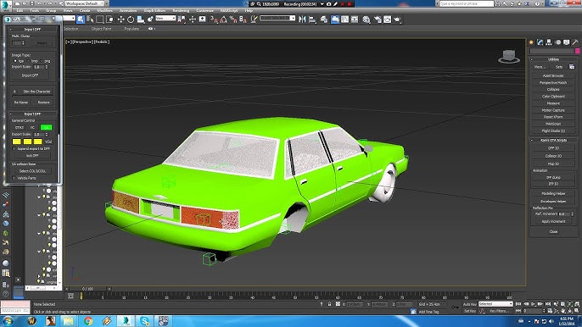This screenshot has width=582, height=327.
Task: Open the named selection sets dropdown
Action: click(x=277, y=18)
